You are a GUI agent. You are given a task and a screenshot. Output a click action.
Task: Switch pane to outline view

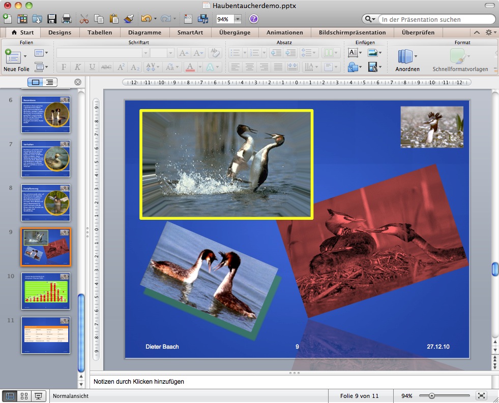[x=49, y=82]
